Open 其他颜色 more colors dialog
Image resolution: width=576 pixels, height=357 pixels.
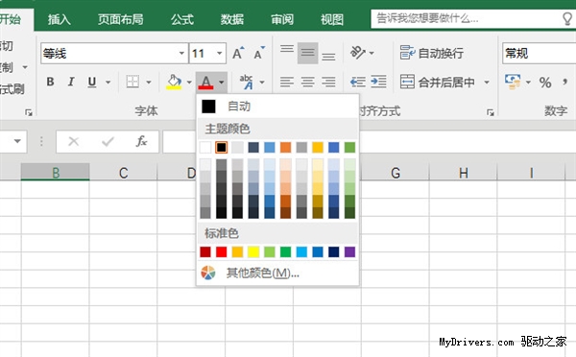point(277,273)
